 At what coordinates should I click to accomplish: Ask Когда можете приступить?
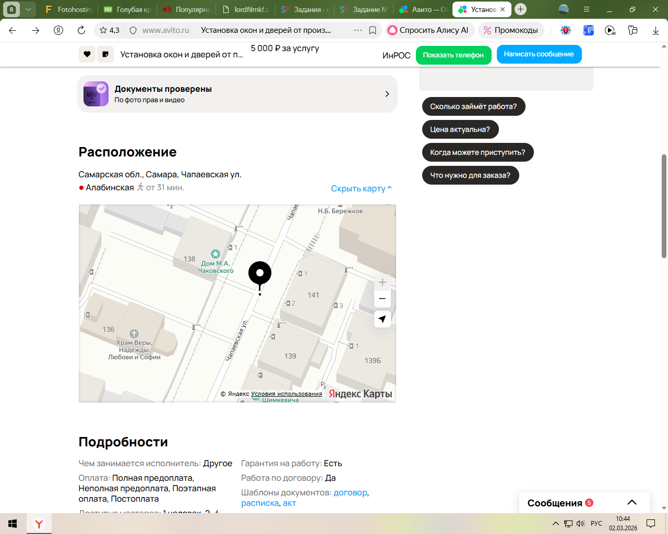coord(478,152)
